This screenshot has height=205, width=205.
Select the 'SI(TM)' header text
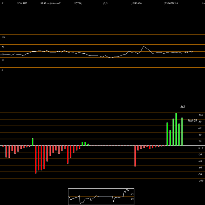tap(78, 3)
